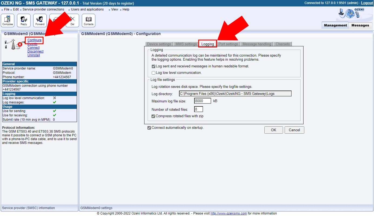Click the Cancel button
Screen dimensions: 374x218
(x=294, y=130)
